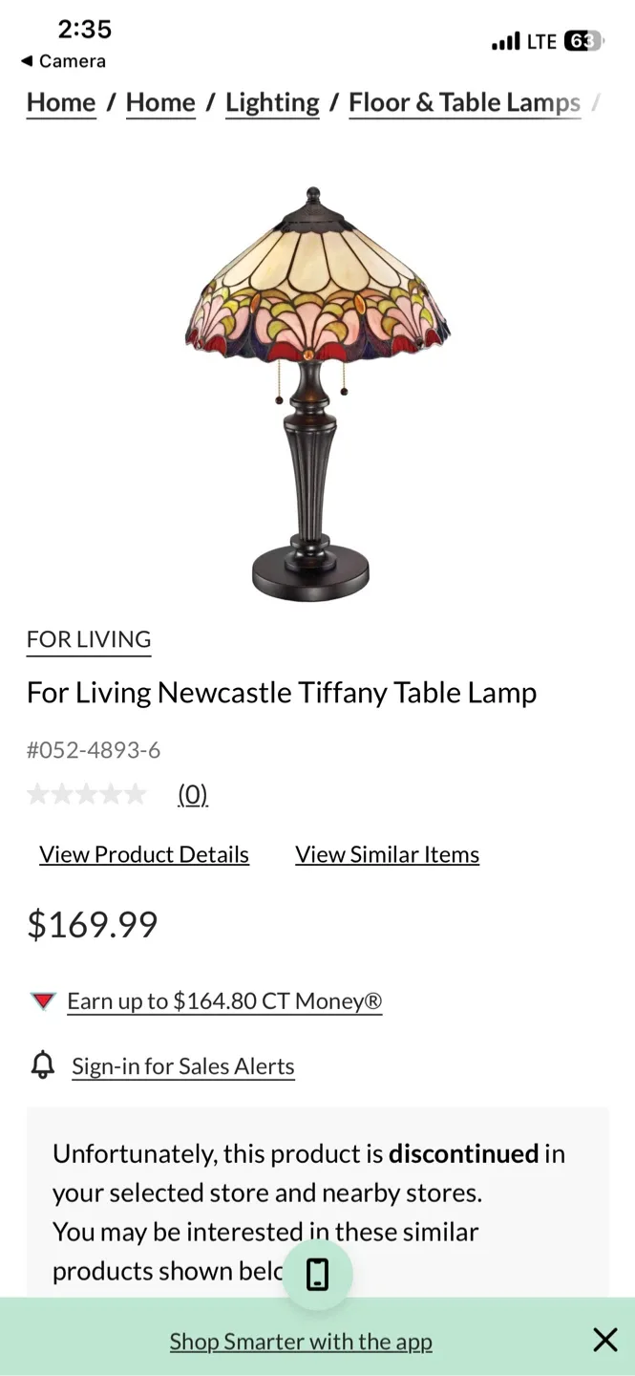Open the Earn up to $164.80 CT Money link
Viewport: 635px width, 1376px height.
click(223, 1000)
